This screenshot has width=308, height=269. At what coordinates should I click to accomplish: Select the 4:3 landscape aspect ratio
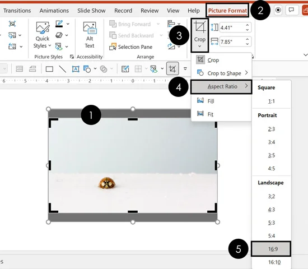pos(271,210)
